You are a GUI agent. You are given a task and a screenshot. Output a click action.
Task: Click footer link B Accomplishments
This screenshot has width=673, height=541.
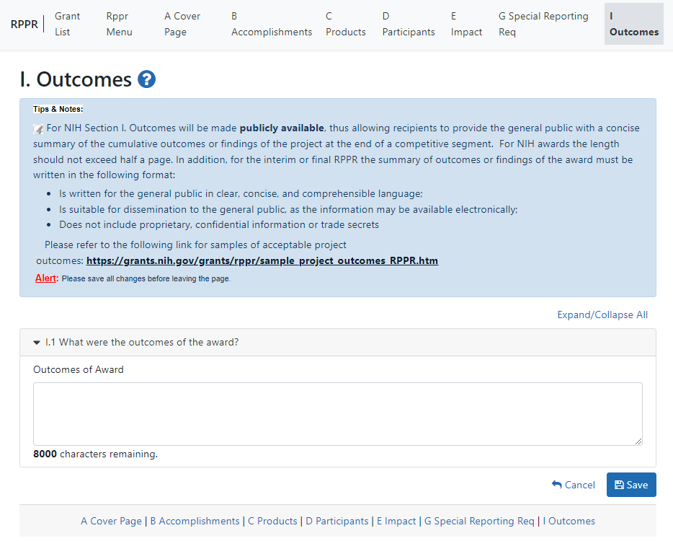pyautogui.click(x=195, y=521)
